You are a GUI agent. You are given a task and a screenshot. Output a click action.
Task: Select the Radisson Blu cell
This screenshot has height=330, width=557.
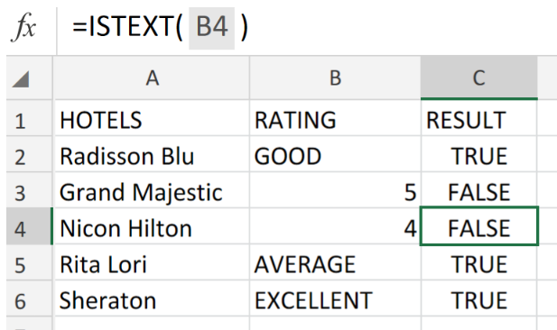click(x=152, y=154)
